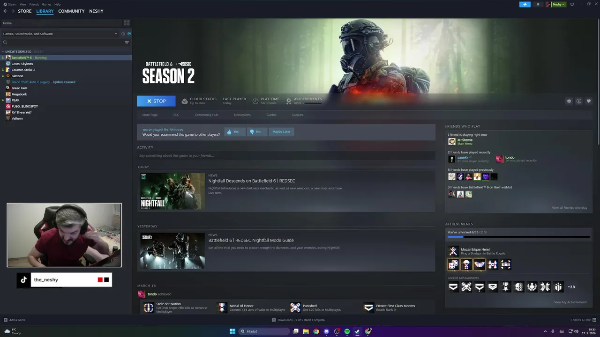Open the Steam announcements megaphone button
Screen dimensions: 600x337
pyautogui.click(x=525, y=4)
